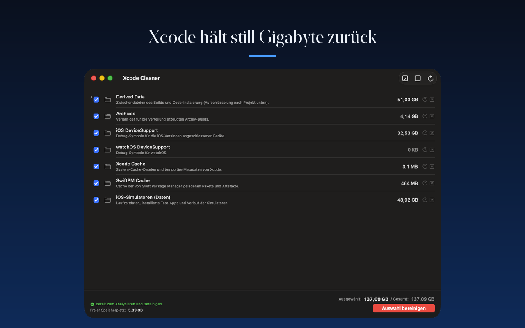Open iOS-Simulatoren location arrow icon
Screen dimensions: 525x328
[432, 200]
